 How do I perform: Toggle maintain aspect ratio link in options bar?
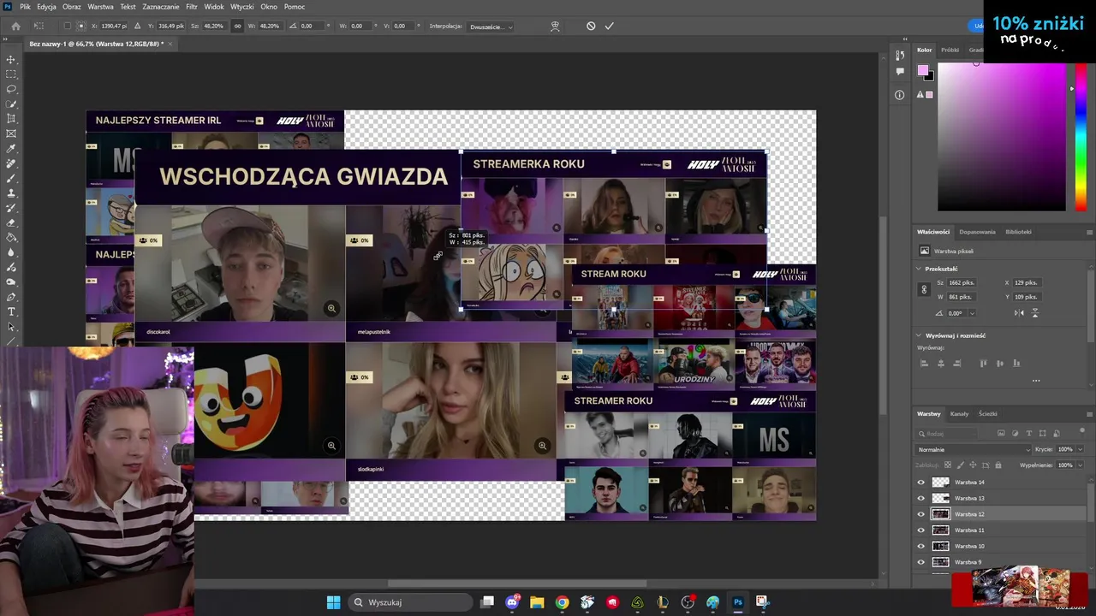237,26
